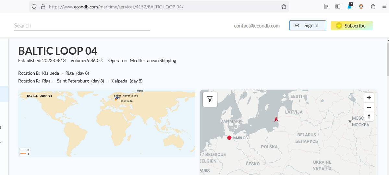Click the Saint Petersburg label on world map
This screenshot has height=175, width=389.
click(x=126, y=95)
